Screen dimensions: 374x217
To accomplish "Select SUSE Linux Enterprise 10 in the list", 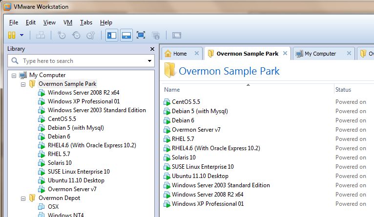I will point(203,167).
